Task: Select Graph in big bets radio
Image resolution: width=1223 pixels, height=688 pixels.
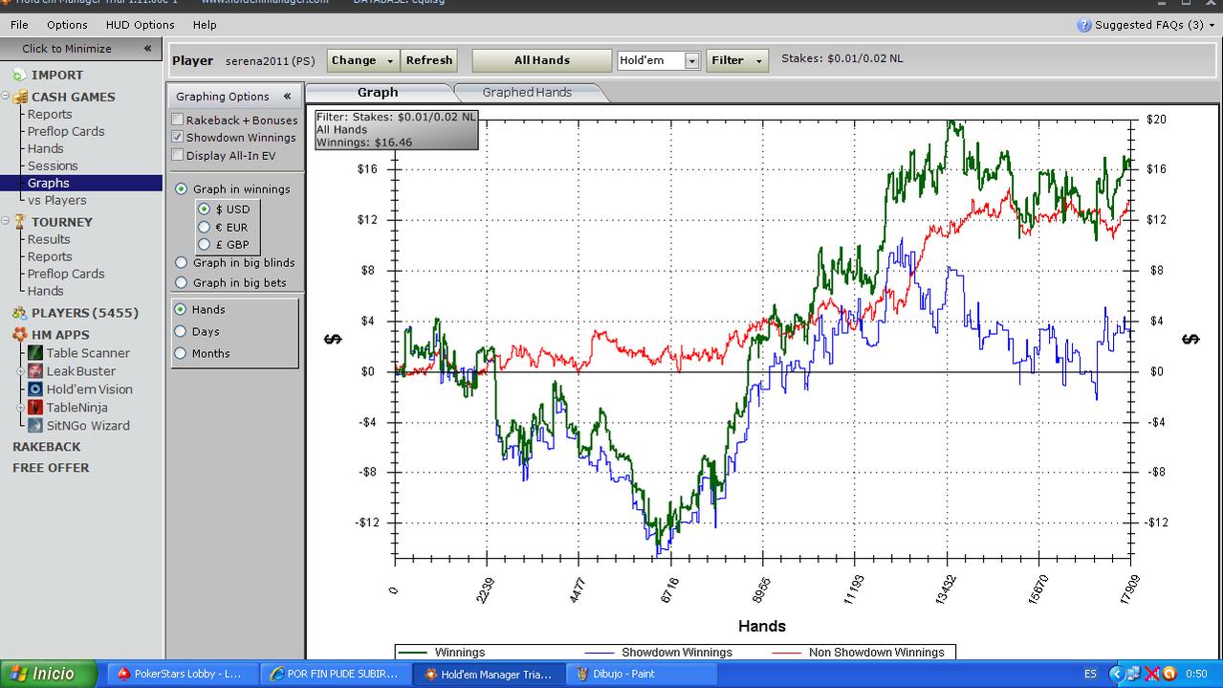Action: [x=181, y=282]
